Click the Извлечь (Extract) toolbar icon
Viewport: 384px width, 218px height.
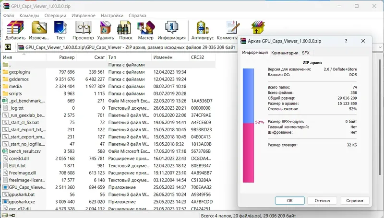(x=39, y=27)
